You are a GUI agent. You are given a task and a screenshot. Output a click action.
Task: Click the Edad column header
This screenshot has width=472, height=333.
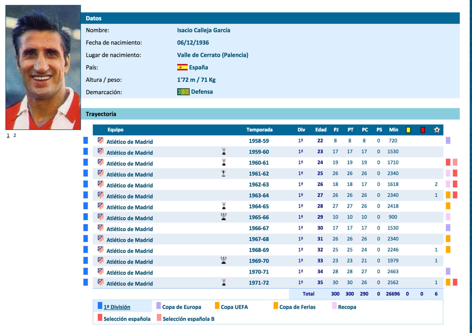click(x=321, y=130)
